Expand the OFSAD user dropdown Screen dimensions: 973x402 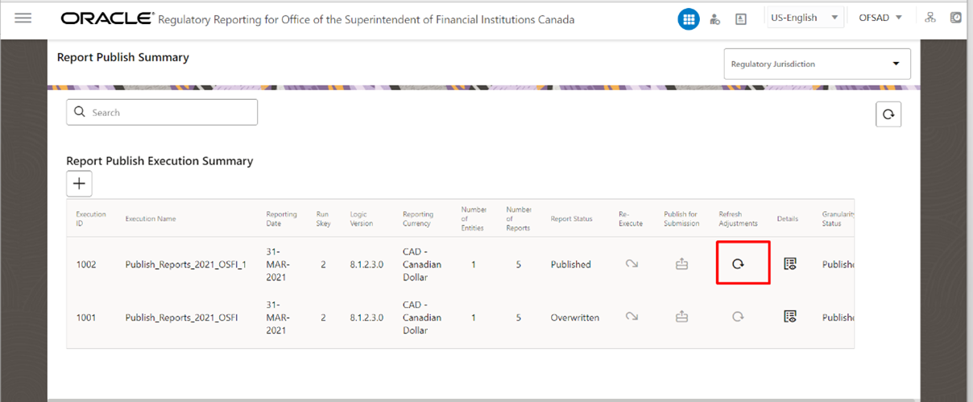click(880, 18)
